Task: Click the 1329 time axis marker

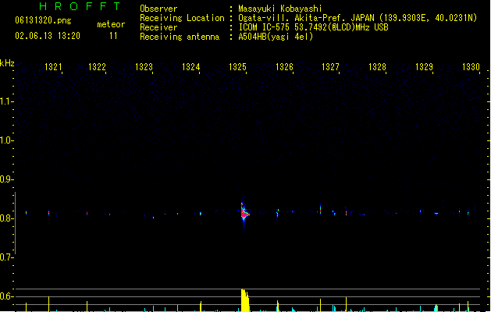Action: [x=424, y=66]
